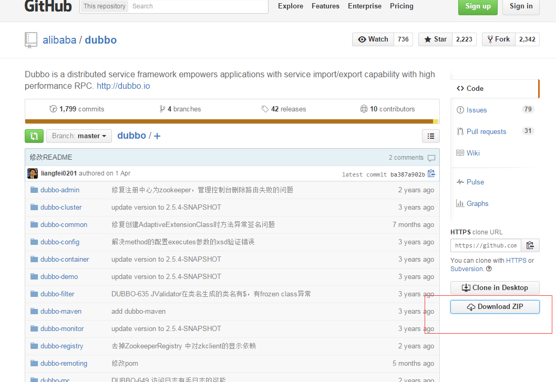Click liangfei0201's avatar thumbnail
The height and width of the screenshot is (382, 556).
point(33,173)
